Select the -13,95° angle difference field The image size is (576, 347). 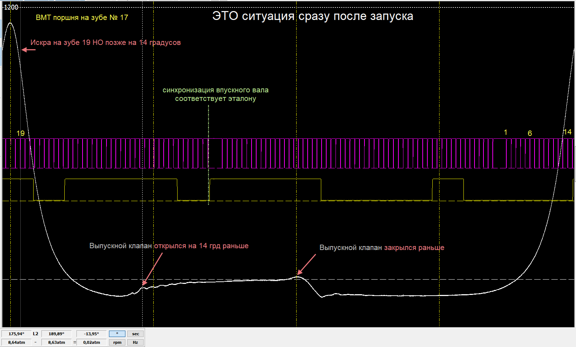91,334
